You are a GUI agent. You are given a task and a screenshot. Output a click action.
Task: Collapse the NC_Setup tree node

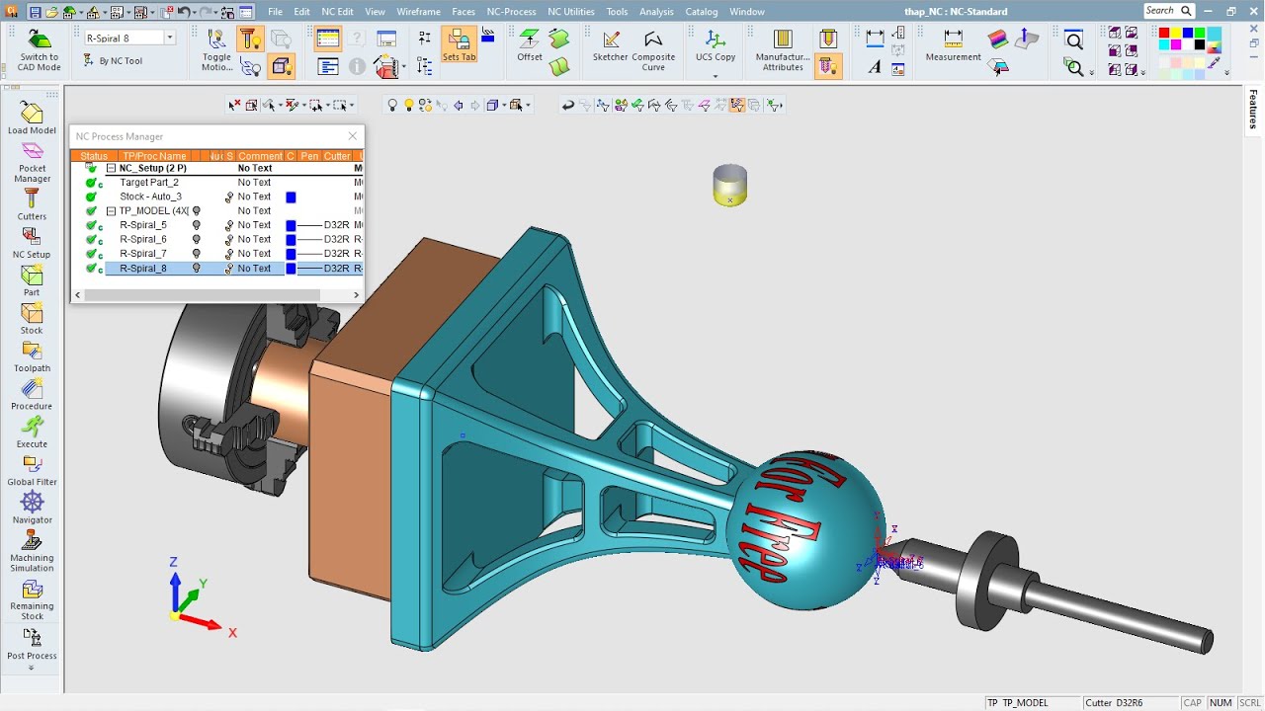tap(111, 168)
